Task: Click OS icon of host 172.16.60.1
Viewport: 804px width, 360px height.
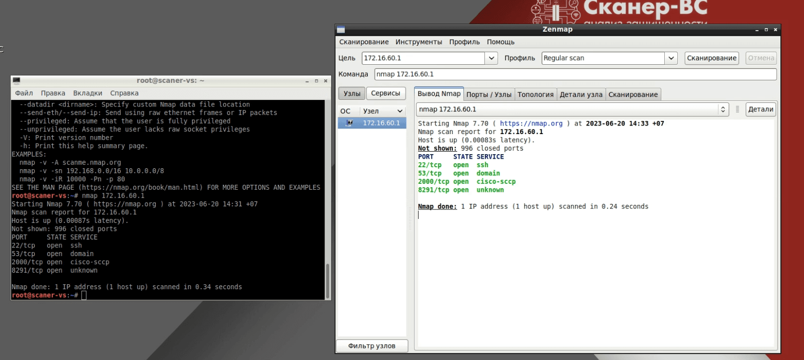Action: [349, 123]
